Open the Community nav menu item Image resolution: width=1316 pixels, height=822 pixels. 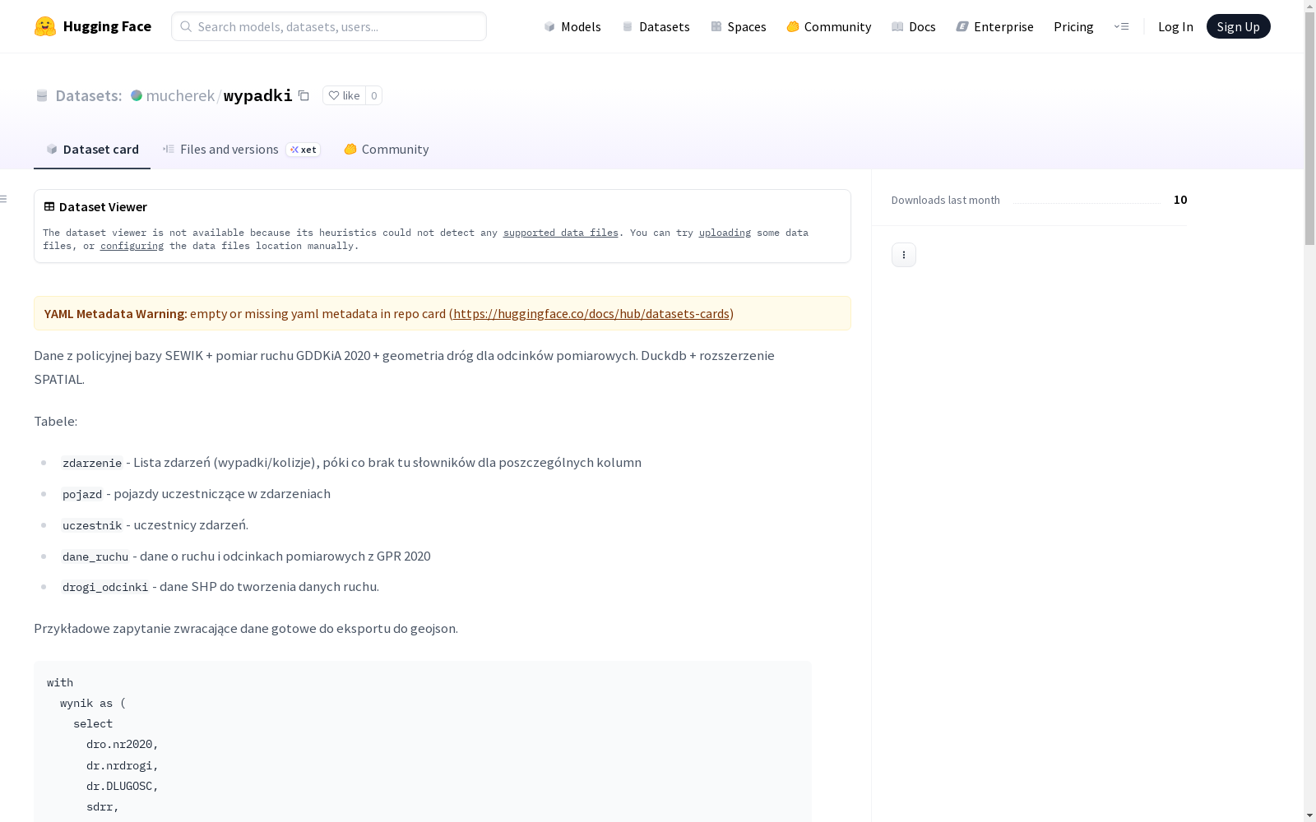tap(829, 26)
